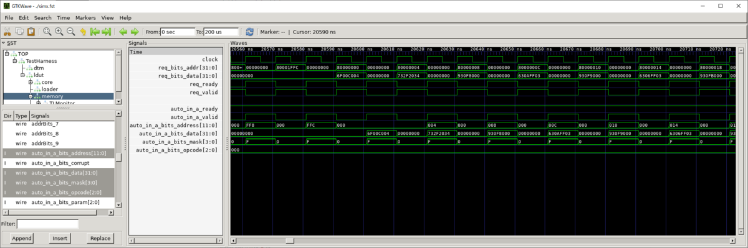Click the Paste traces clipboard icon
Image resolution: width=748 pixels, height=248 pixels.
pos(31,32)
